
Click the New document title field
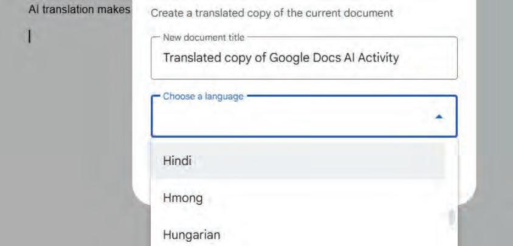click(304, 58)
